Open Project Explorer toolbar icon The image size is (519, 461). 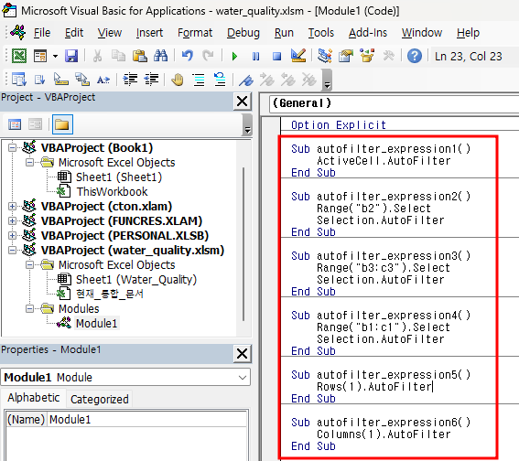click(x=325, y=56)
